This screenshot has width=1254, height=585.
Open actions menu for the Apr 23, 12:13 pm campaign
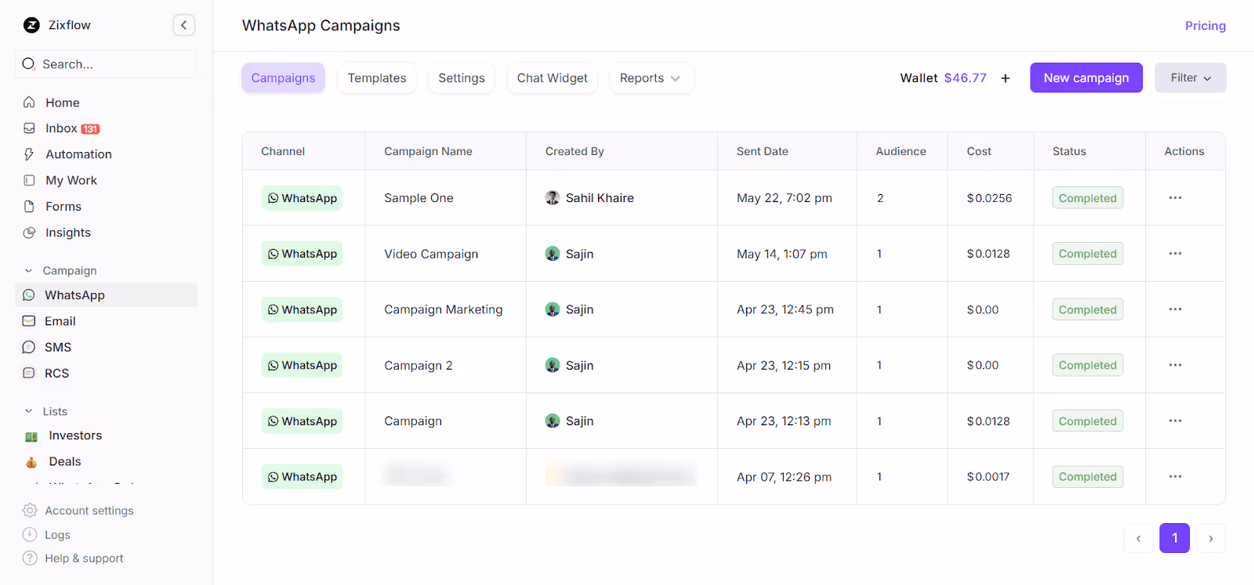[1175, 421]
